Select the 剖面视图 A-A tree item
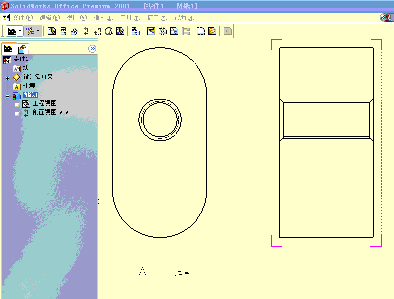This screenshot has height=299, width=394. 51,112
